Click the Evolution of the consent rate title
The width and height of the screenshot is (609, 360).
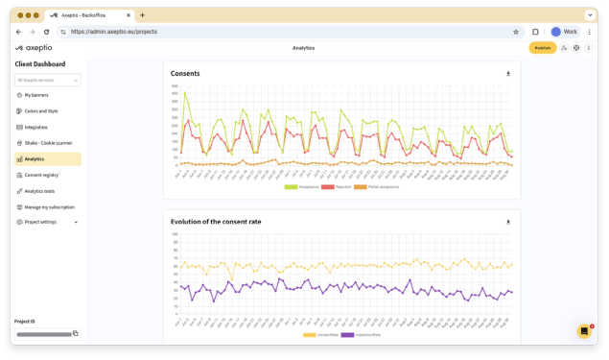216,222
